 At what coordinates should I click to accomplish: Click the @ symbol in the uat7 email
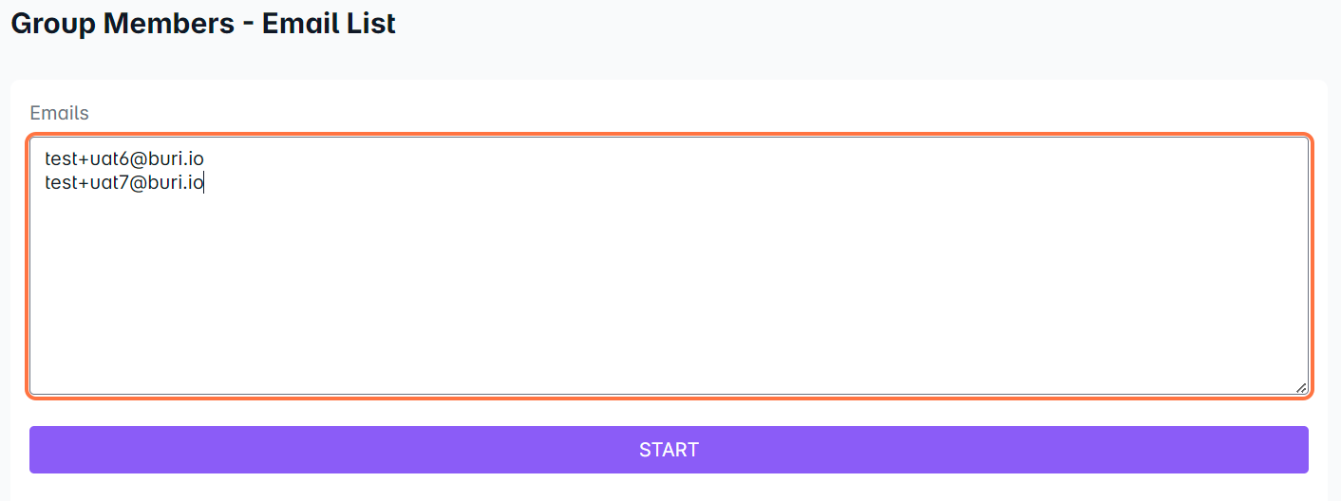(139, 182)
